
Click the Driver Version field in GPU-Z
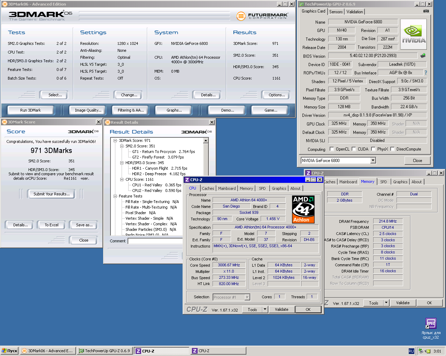377,115
